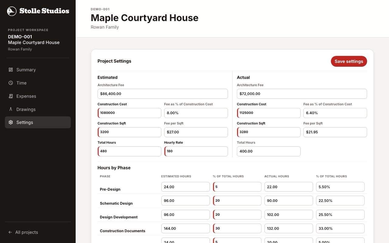Click the Estimated section heading
Screen dimensions: 389x243
(x=108, y=77)
